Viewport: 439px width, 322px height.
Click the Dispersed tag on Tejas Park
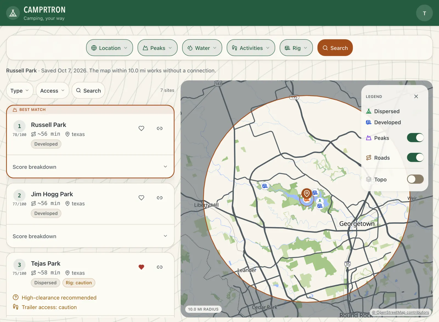tap(46, 283)
